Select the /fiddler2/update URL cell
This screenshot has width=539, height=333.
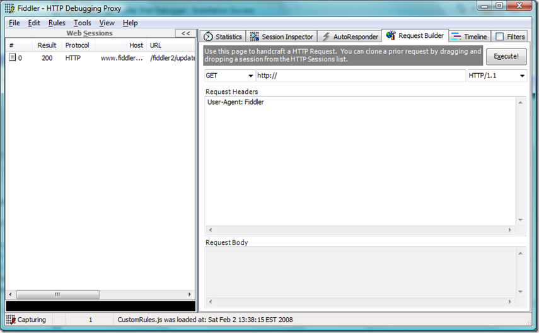coord(172,58)
